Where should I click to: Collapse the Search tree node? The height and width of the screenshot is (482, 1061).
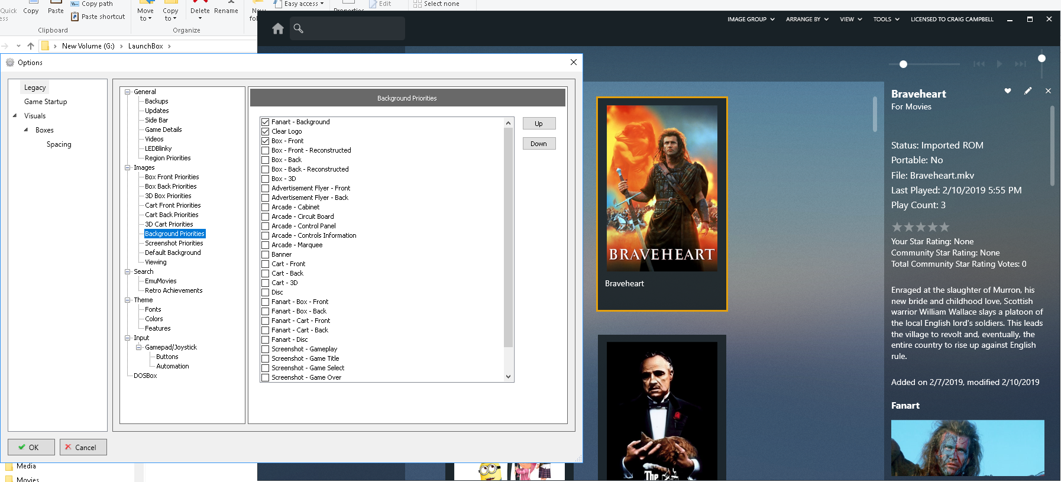pyautogui.click(x=128, y=271)
